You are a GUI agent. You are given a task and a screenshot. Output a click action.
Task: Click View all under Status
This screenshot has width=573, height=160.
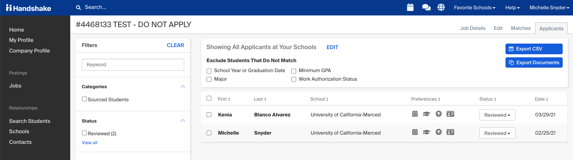coord(90,143)
